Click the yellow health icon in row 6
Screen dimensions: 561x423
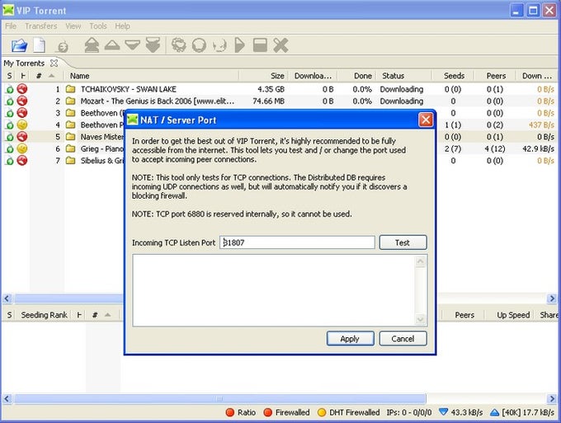coord(22,148)
